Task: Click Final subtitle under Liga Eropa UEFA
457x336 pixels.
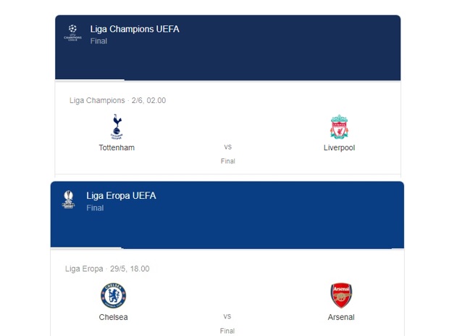Action: 95,208
